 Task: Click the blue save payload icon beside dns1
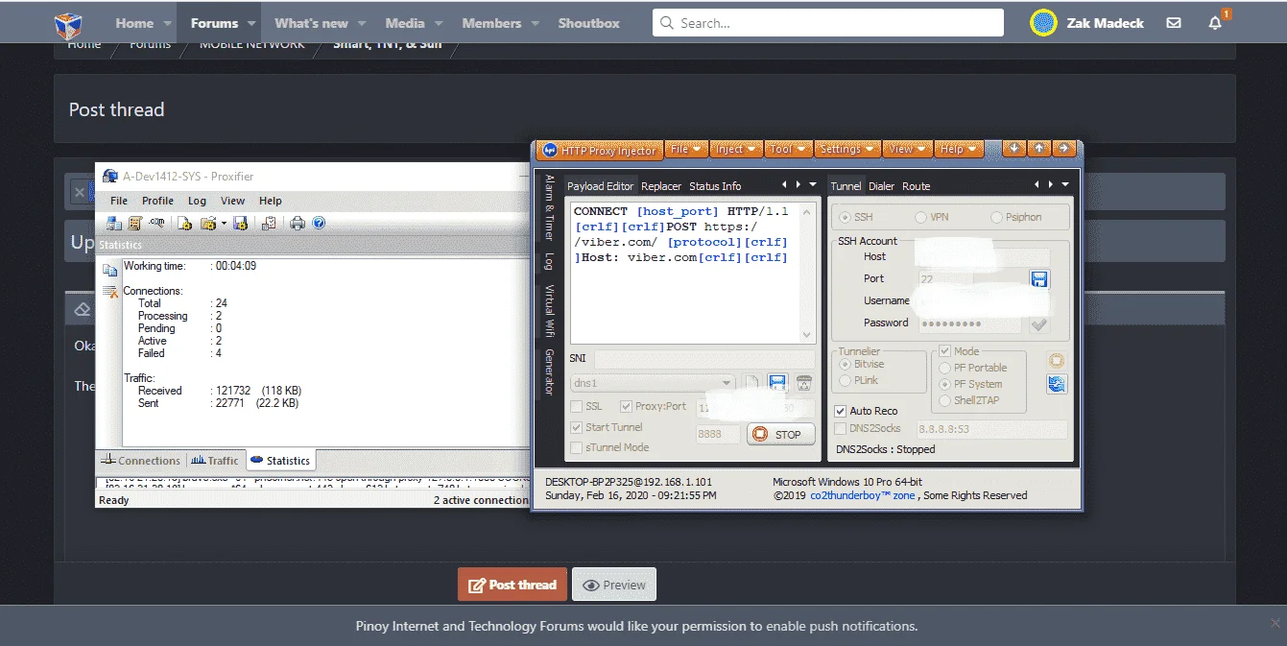click(x=777, y=383)
